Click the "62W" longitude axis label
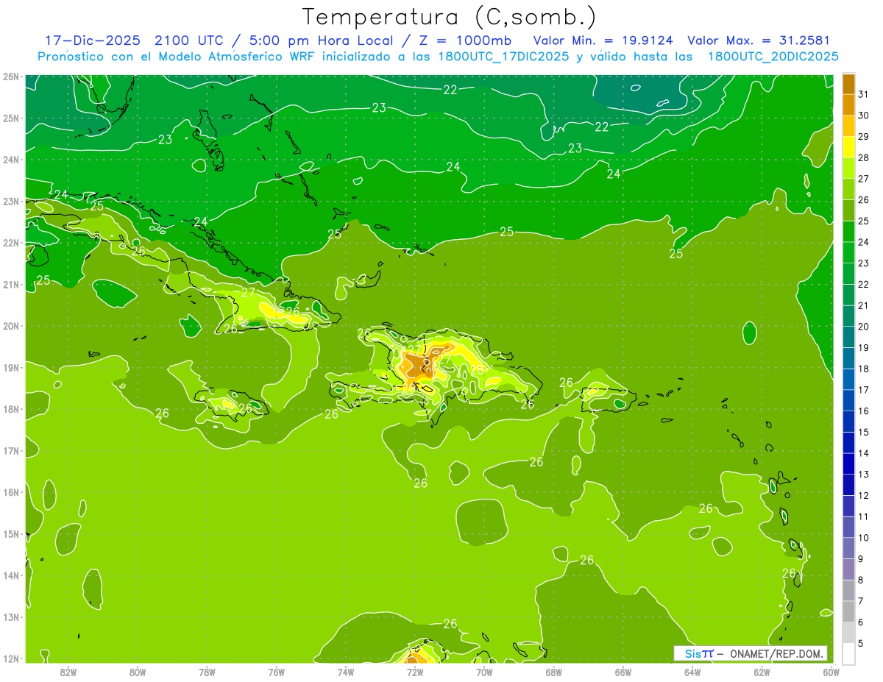883x682 pixels. pos(762,672)
